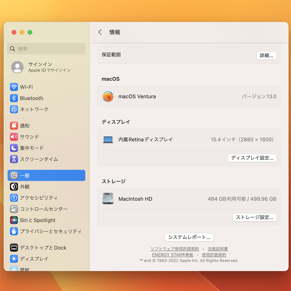Screen dimensions: 291x291
Task: Open Bluetooth settings icon
Action: tap(14, 98)
